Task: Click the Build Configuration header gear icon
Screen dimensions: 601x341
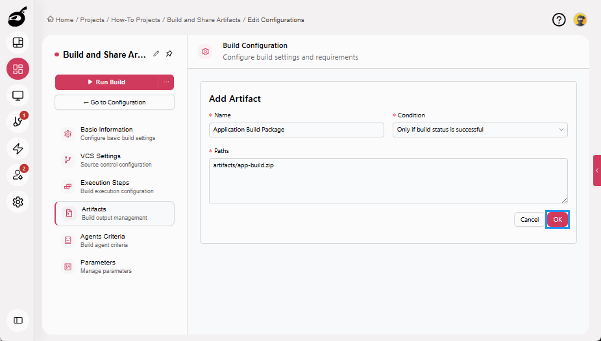Action: coord(206,51)
